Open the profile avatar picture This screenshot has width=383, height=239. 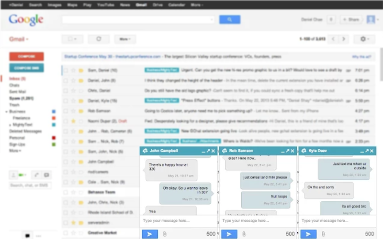pyautogui.click(x=371, y=20)
